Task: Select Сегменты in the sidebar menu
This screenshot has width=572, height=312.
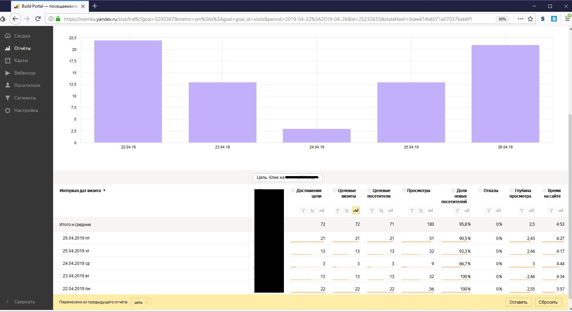Action: [x=25, y=98]
